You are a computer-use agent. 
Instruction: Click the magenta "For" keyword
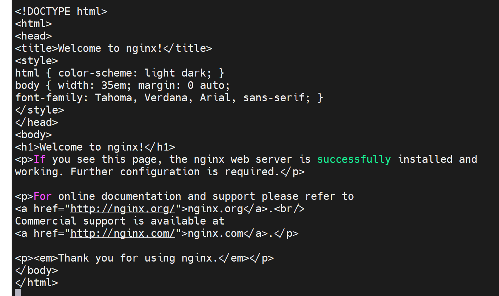(43, 196)
